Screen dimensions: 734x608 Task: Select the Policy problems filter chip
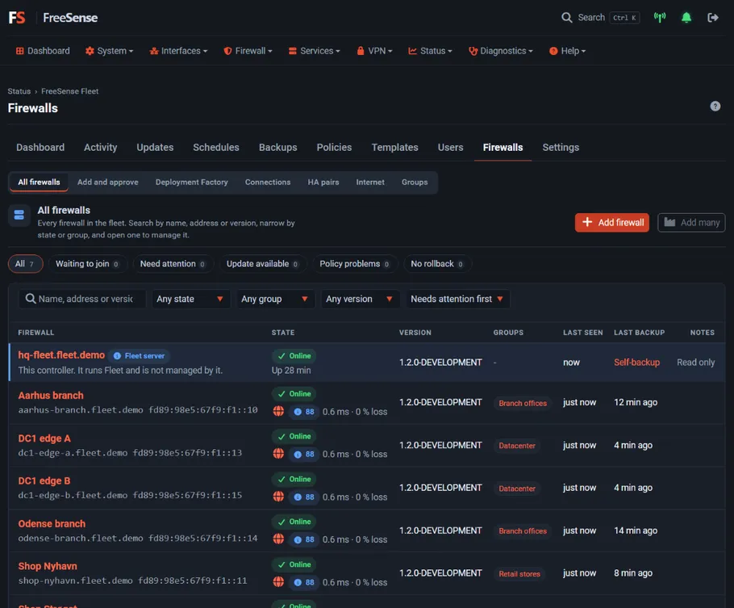(355, 263)
